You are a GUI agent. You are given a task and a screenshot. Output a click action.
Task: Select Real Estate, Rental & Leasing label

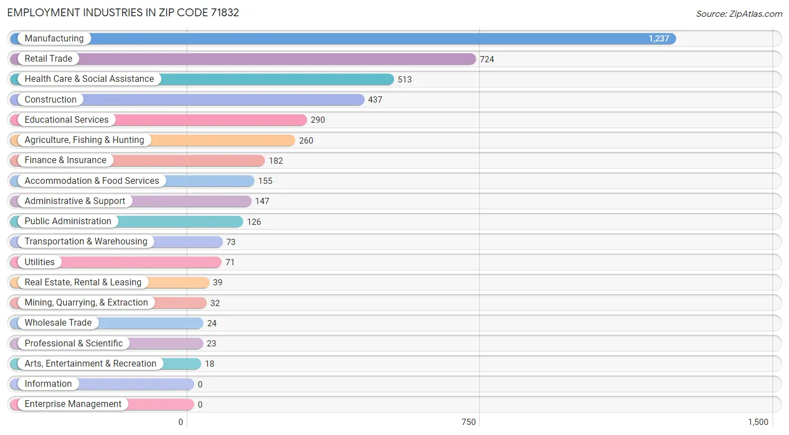[x=83, y=283]
